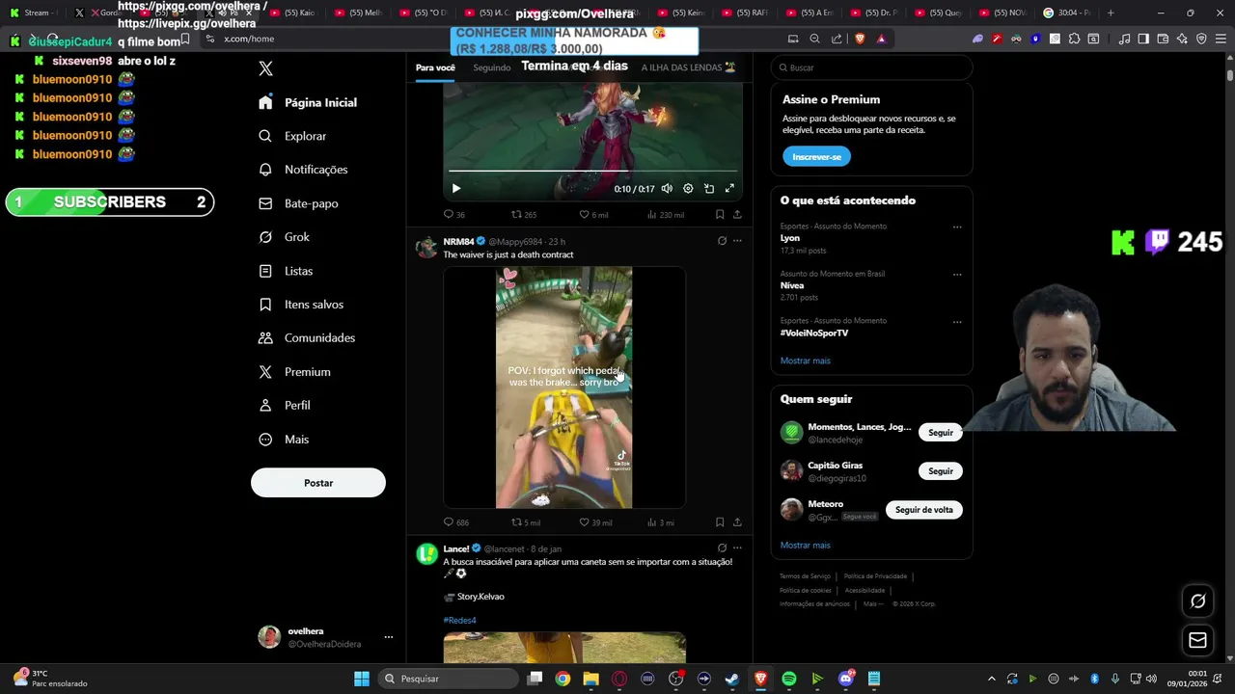Open Listas in sidebar

(286, 271)
